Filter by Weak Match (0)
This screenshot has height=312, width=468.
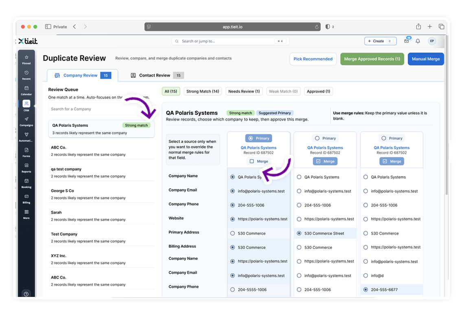pos(283,92)
